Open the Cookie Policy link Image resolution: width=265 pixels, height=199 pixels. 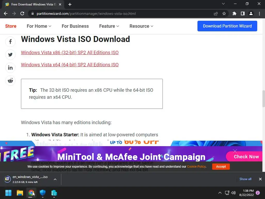[196, 167]
